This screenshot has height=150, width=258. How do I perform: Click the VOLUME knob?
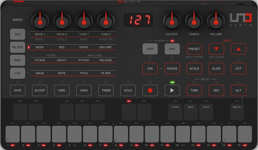coord(216,21)
